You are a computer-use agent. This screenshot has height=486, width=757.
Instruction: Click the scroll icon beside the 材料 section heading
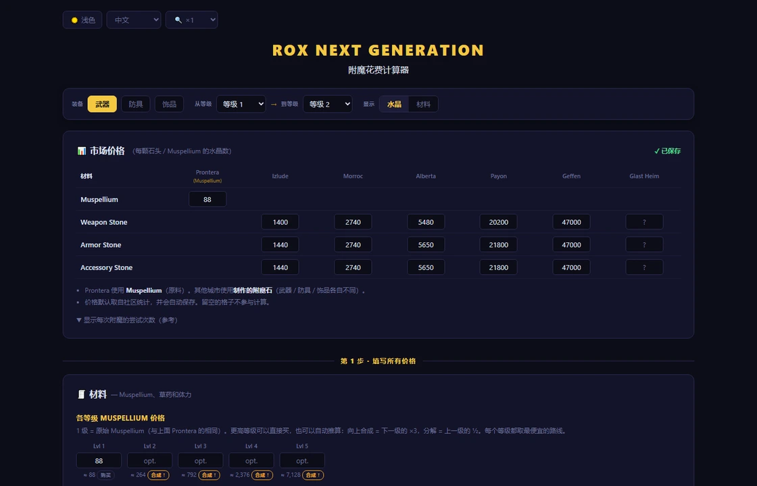pos(81,394)
